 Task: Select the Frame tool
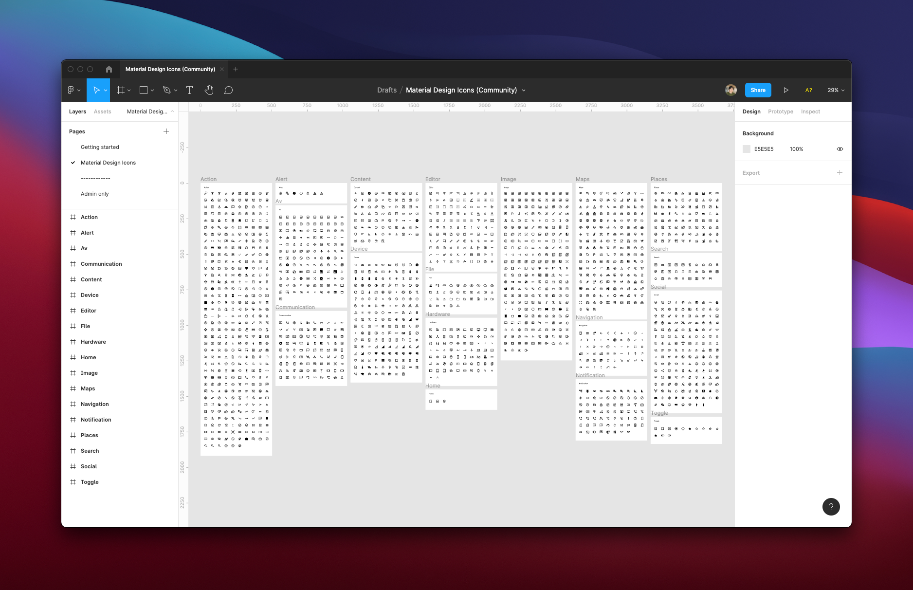121,90
